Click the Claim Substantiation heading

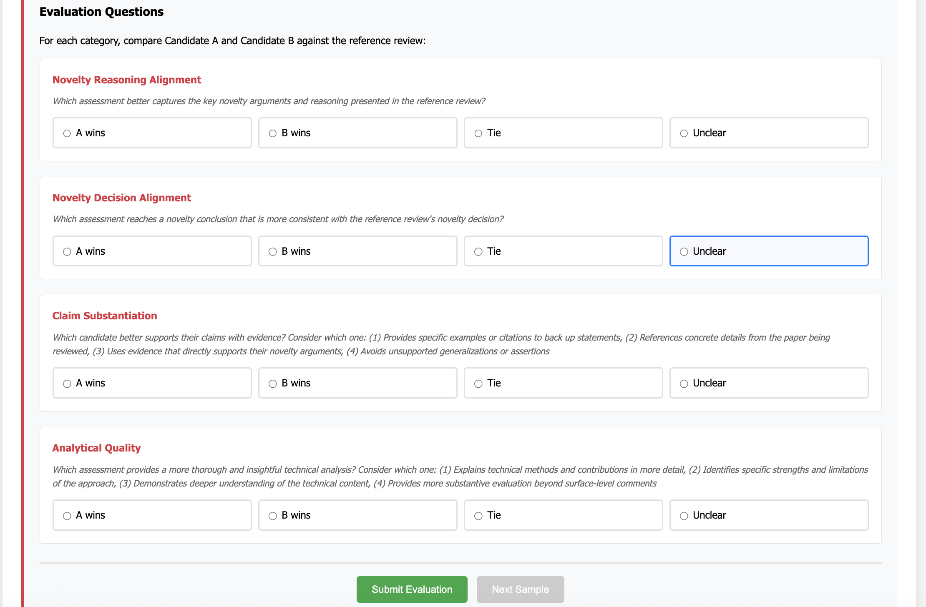(105, 316)
